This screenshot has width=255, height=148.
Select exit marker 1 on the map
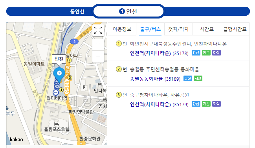[61, 90]
